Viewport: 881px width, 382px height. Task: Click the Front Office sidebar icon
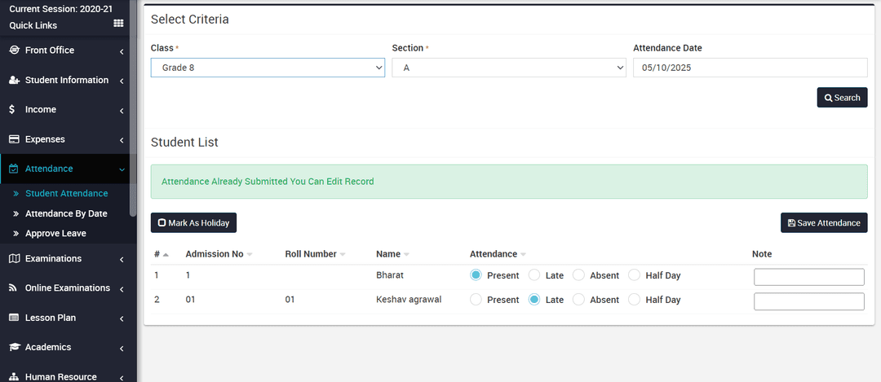[15, 50]
